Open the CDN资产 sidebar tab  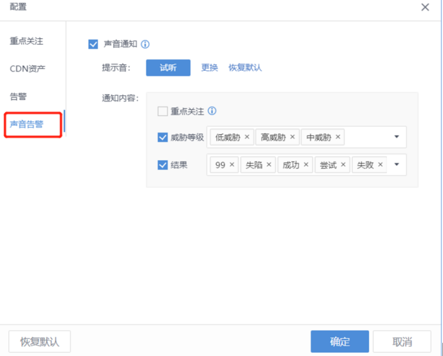tap(28, 69)
